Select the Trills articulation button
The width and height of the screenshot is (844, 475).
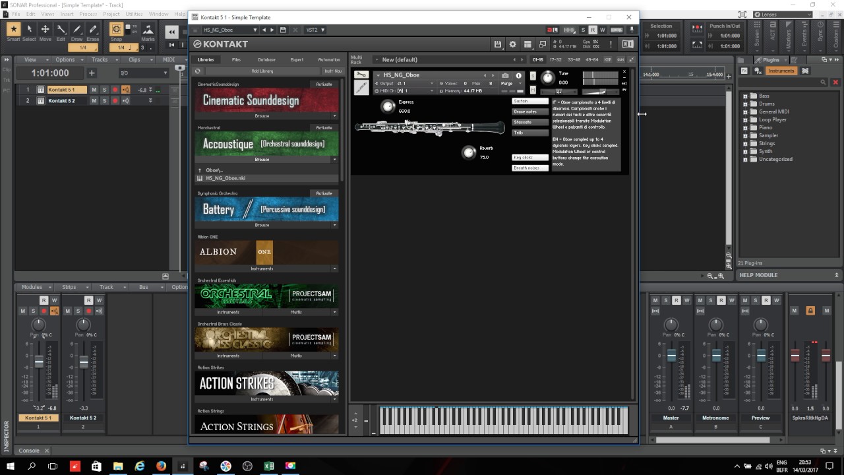(530, 133)
